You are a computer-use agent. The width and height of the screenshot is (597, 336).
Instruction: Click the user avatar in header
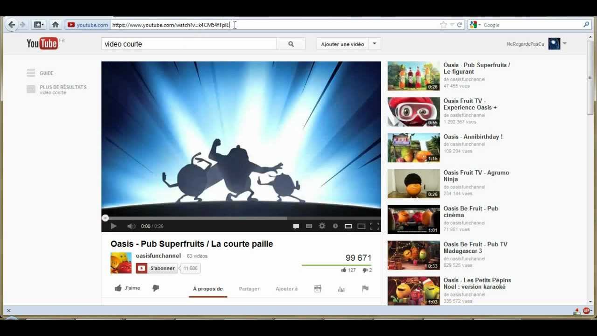554,44
